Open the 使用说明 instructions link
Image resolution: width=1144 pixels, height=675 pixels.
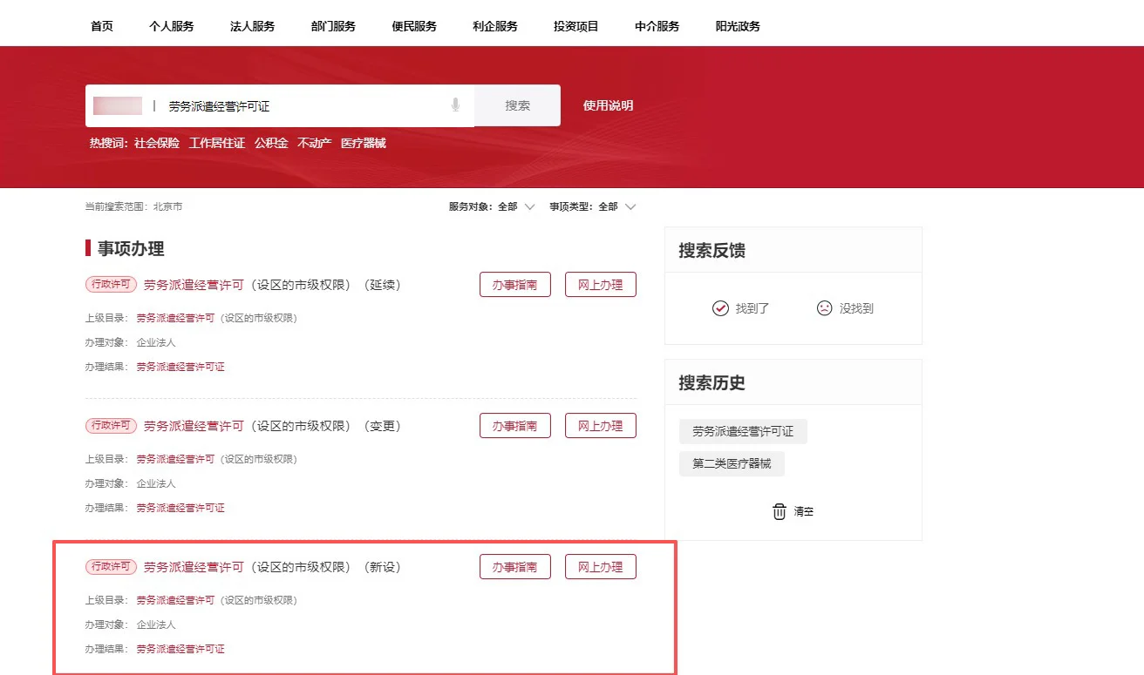[606, 104]
